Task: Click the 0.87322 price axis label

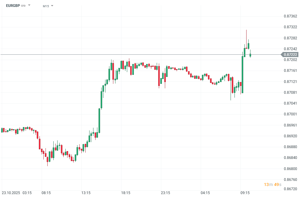Action: [291, 27]
